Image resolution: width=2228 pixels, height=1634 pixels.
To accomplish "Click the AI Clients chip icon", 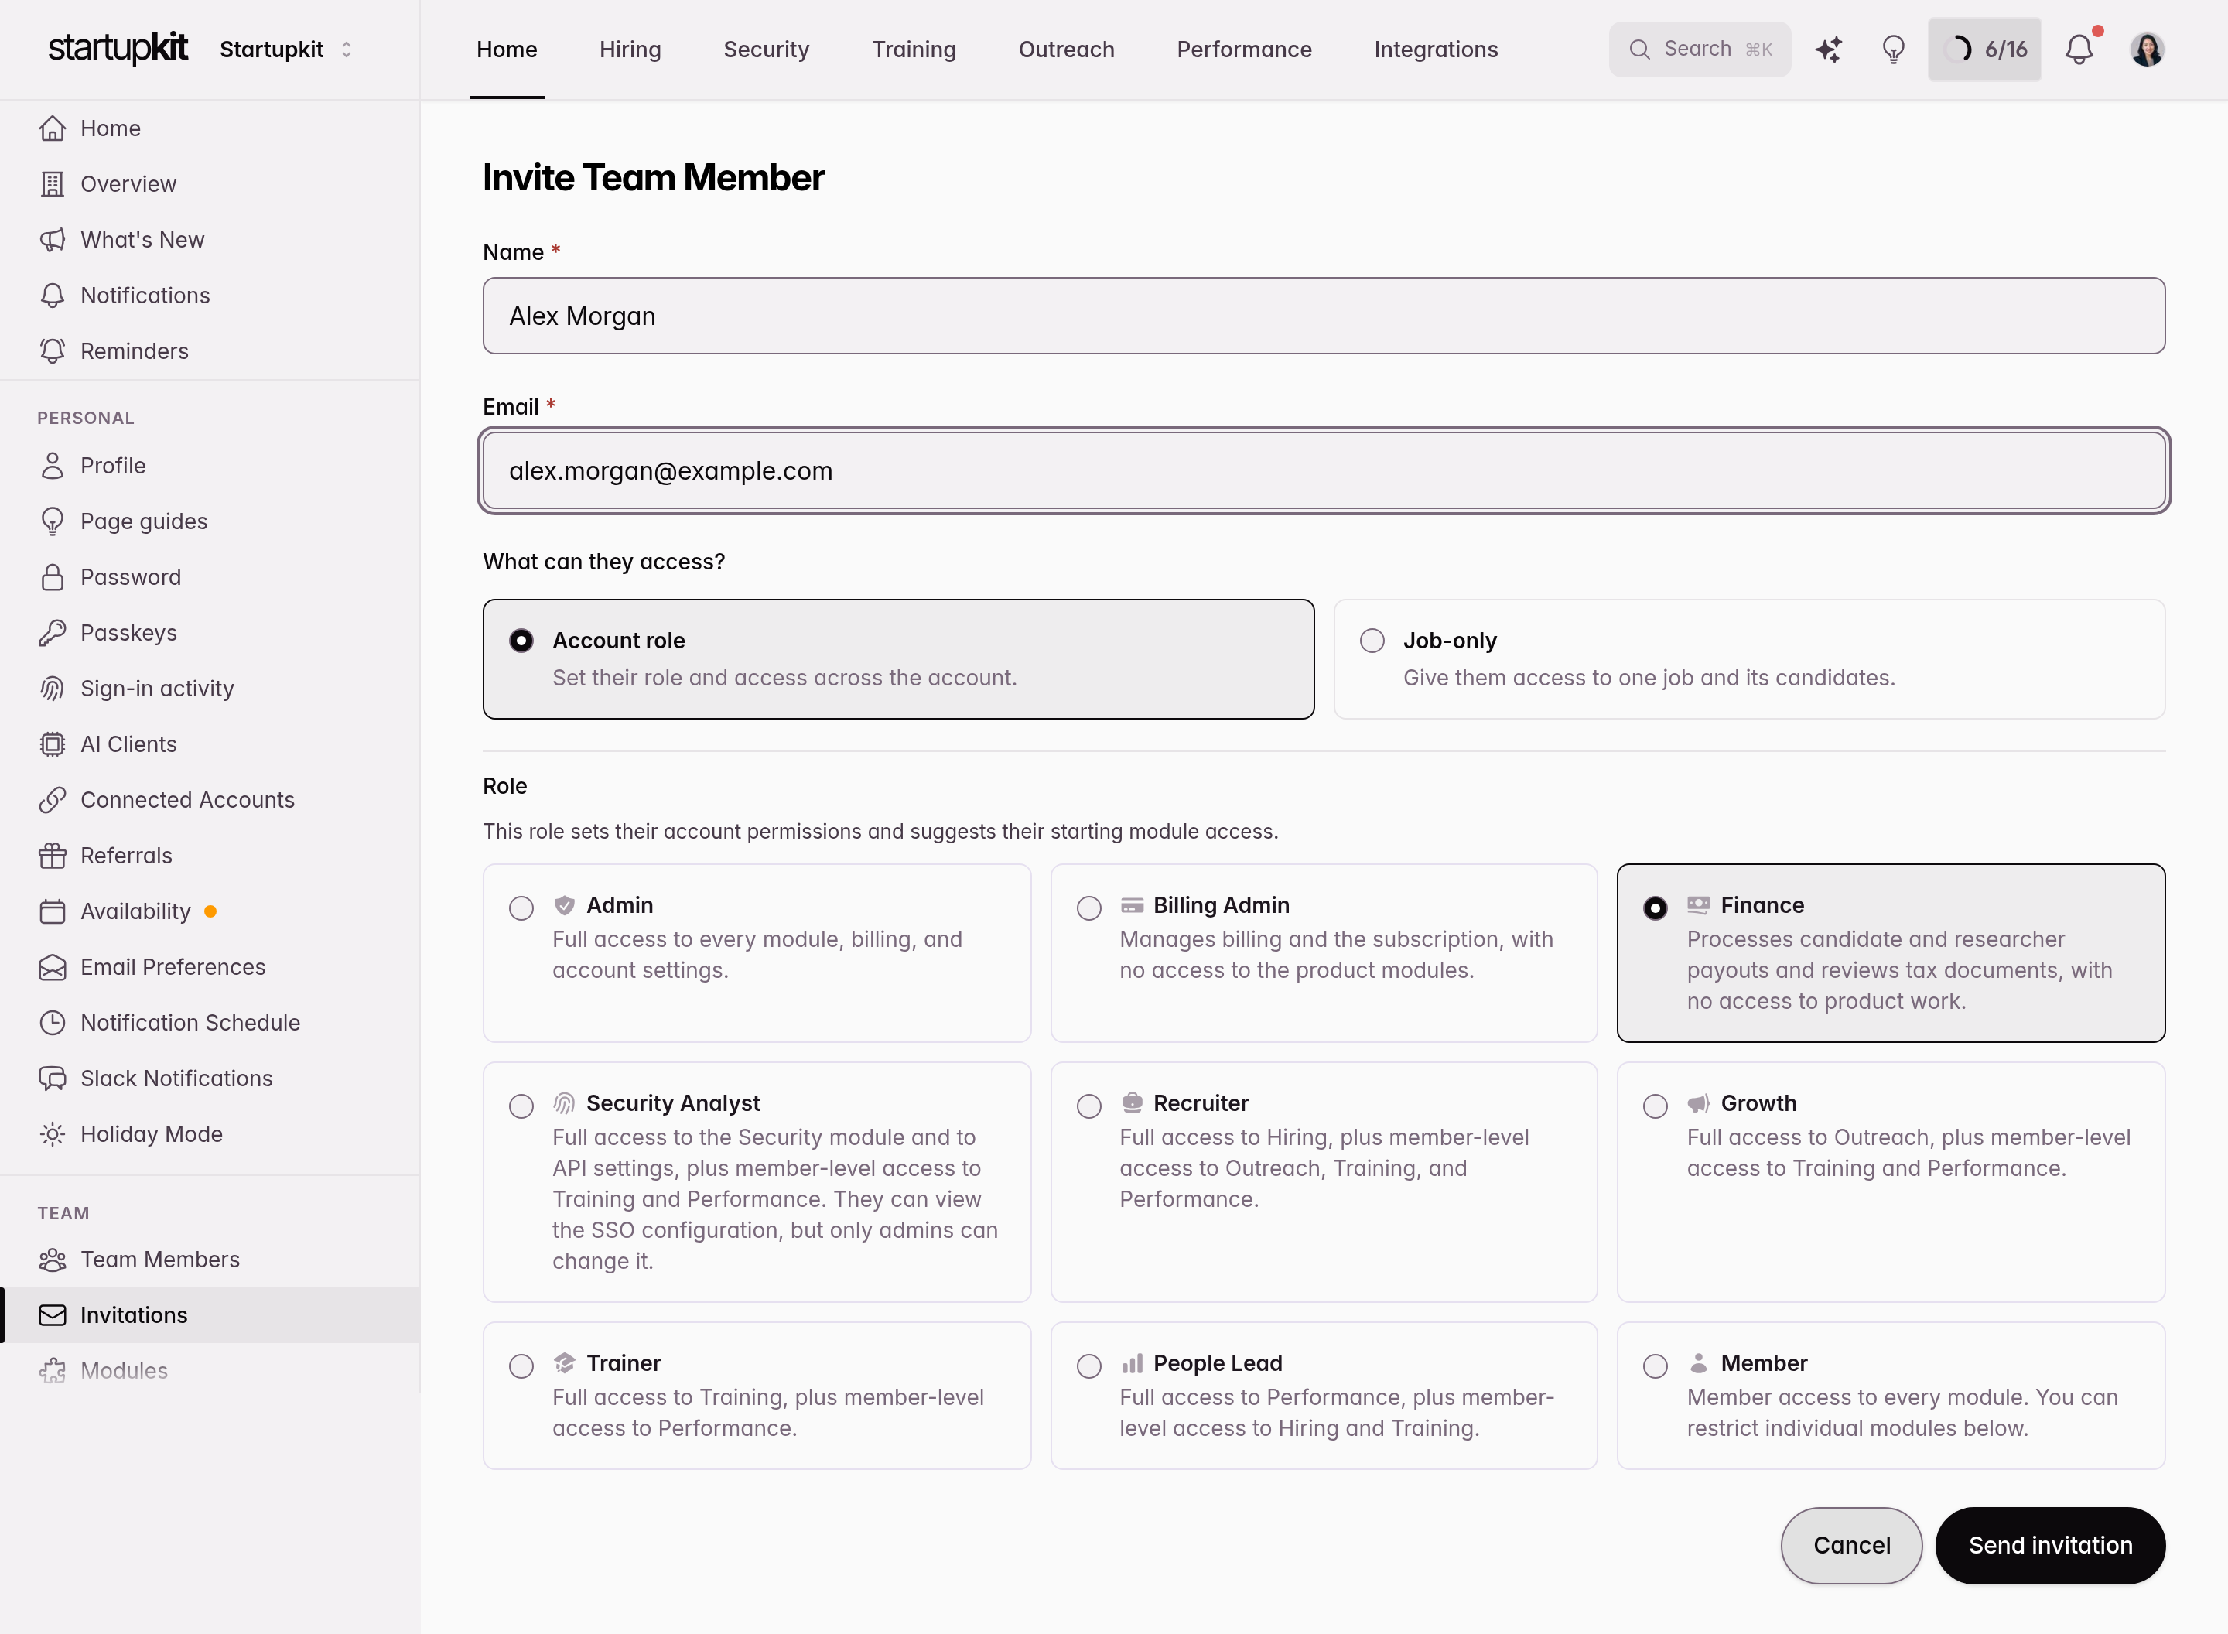I will (x=53, y=744).
